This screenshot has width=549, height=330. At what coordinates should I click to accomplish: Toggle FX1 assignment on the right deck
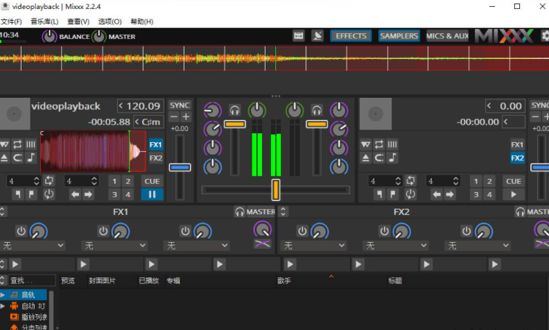pos(517,145)
